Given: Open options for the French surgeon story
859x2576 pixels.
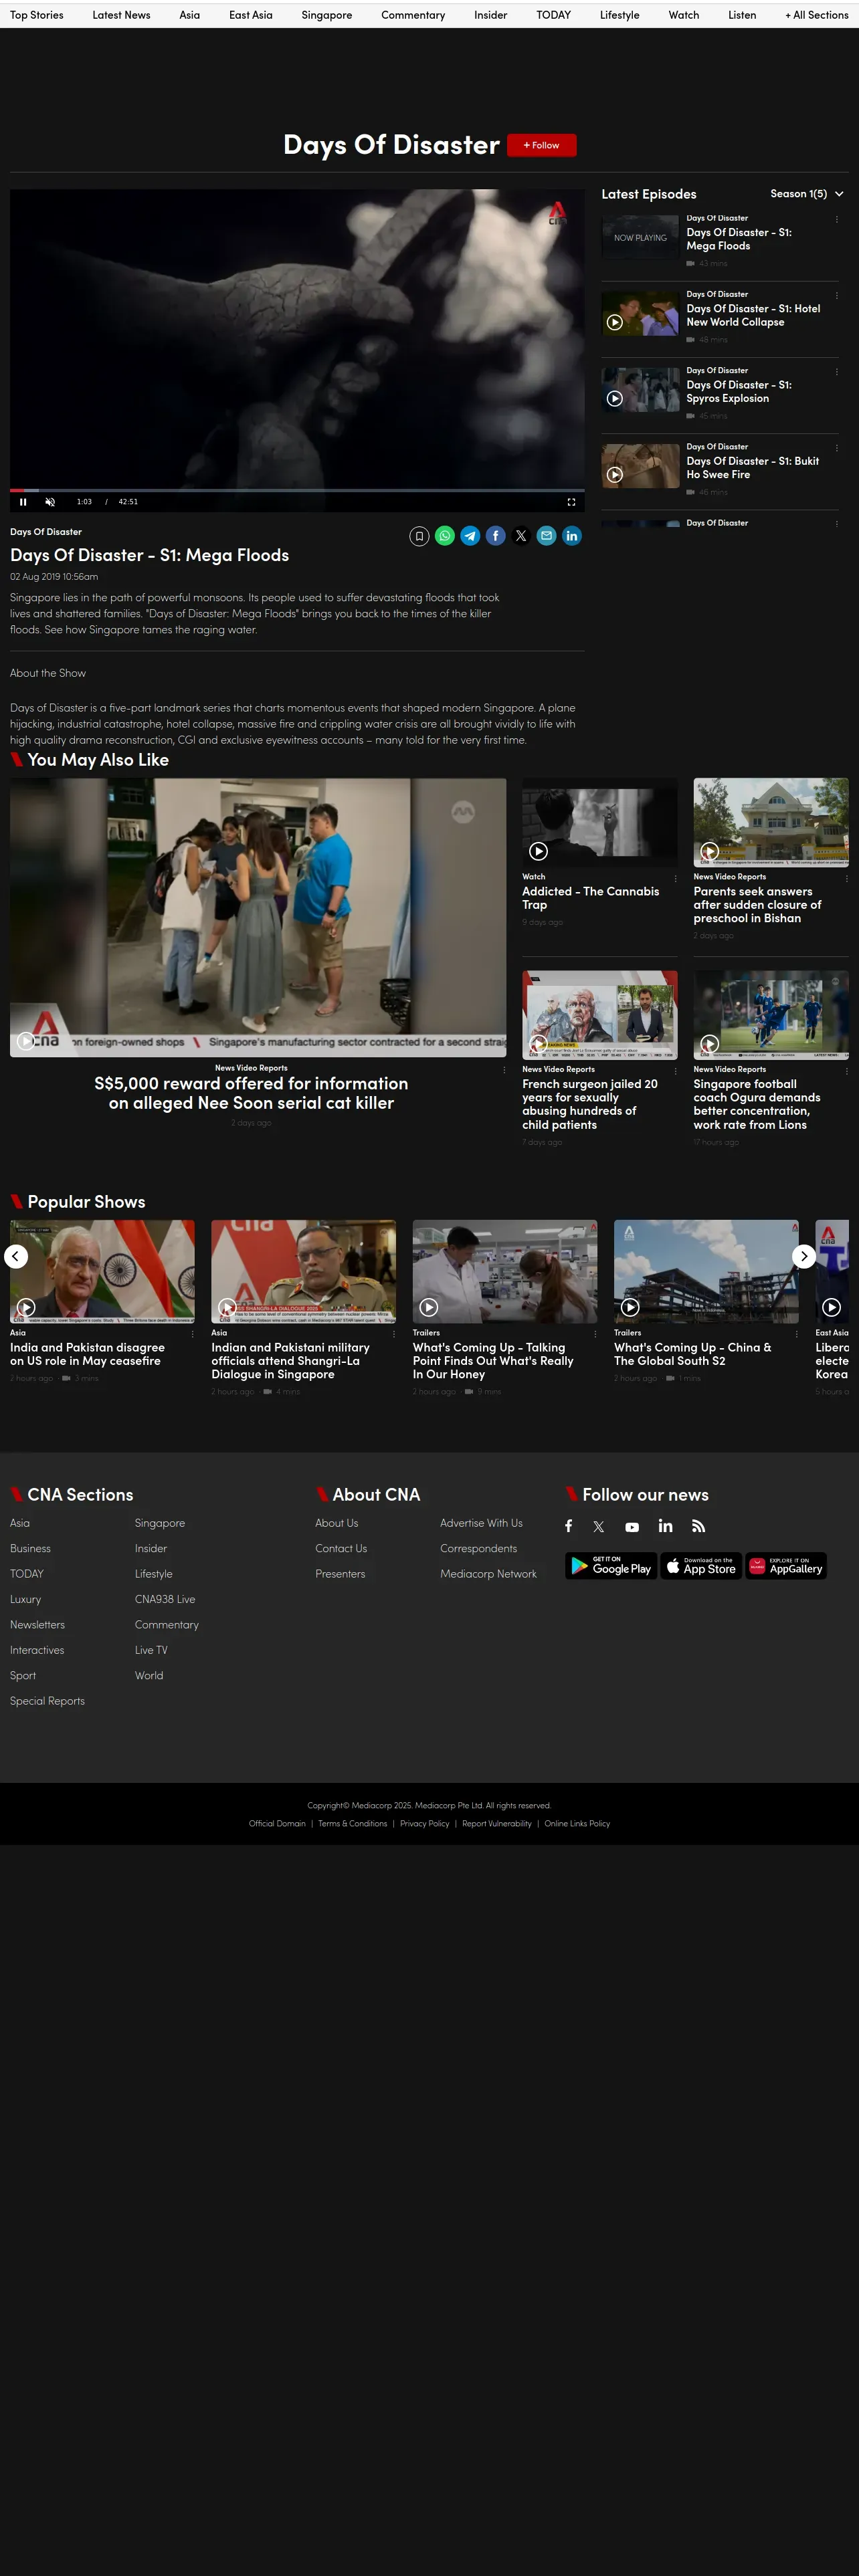Looking at the screenshot, I should tap(676, 1070).
